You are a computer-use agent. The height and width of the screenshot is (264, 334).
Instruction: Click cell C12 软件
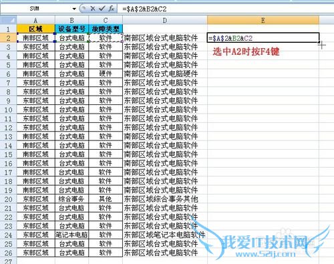point(106,128)
